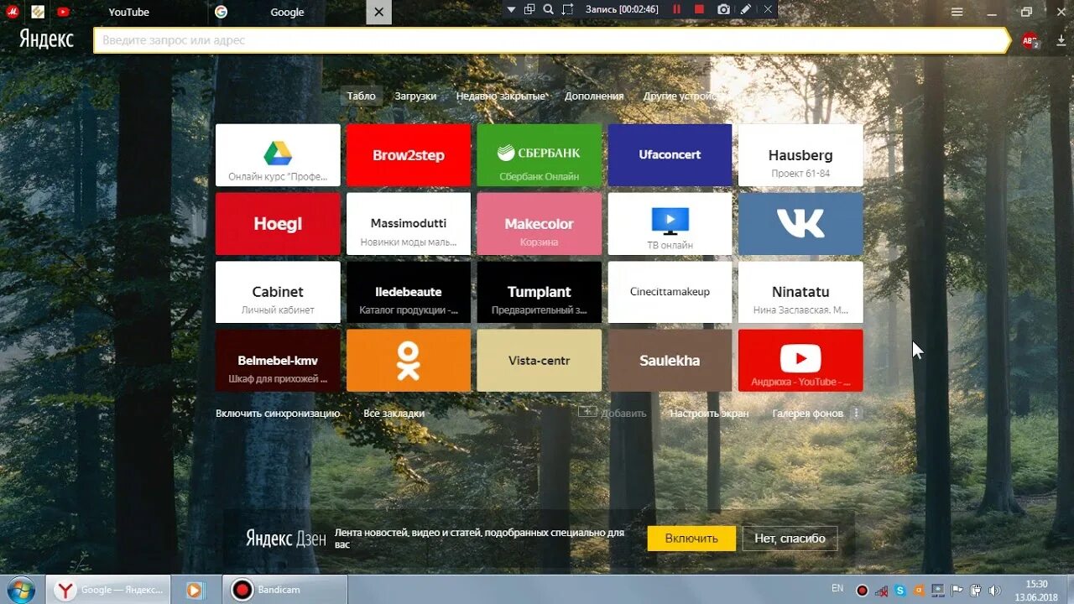Viewport: 1074px width, 604px height.
Task: Open Все закладки link
Action: (394, 414)
